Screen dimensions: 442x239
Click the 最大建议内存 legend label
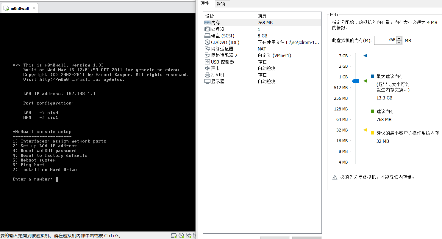(390, 76)
